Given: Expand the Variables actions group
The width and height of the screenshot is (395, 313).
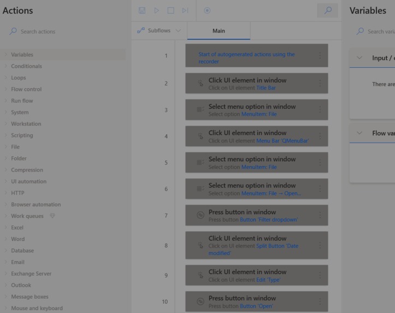Looking at the screenshot, I should tap(6, 55).
